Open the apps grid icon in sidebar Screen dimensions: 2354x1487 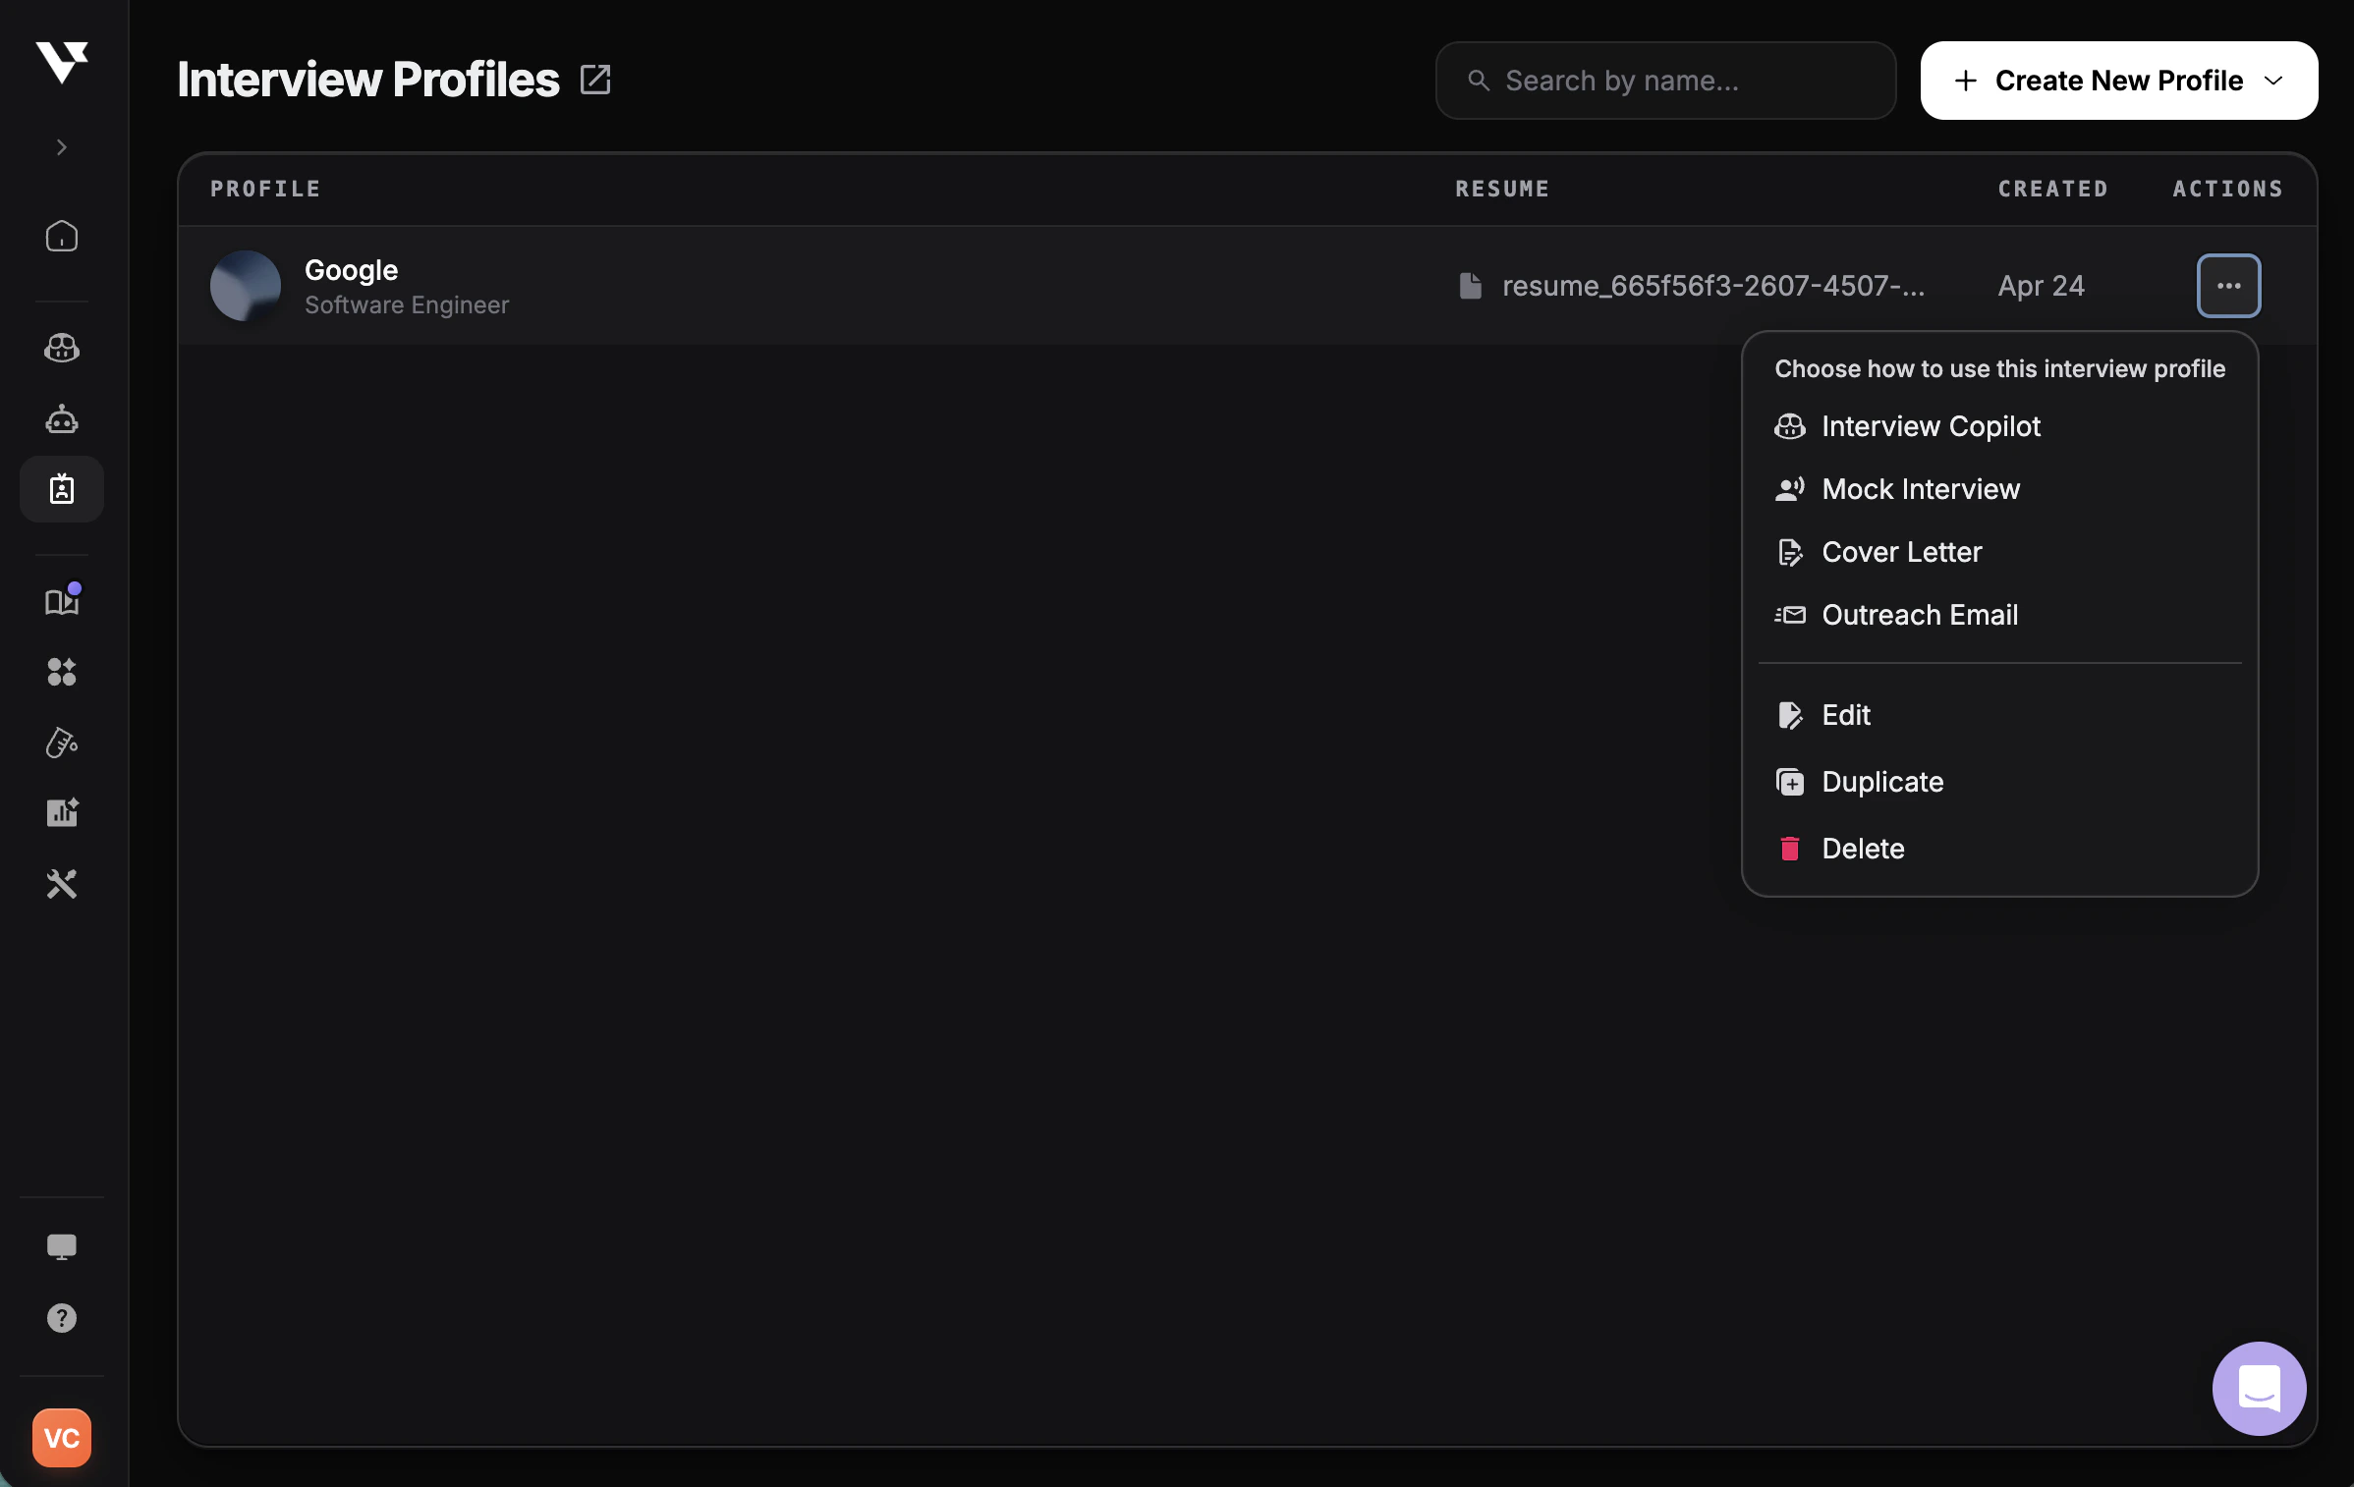tap(62, 672)
